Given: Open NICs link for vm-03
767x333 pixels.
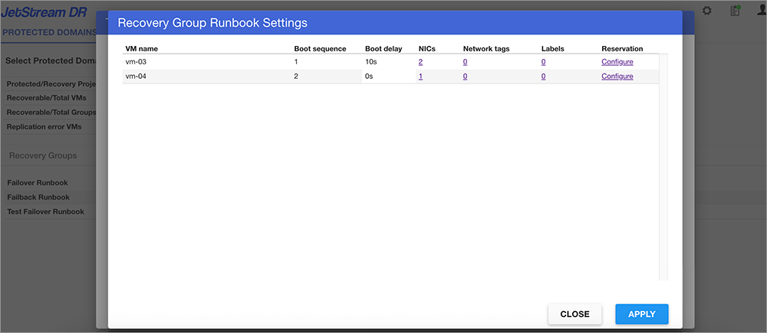Looking at the screenshot, I should [420, 62].
